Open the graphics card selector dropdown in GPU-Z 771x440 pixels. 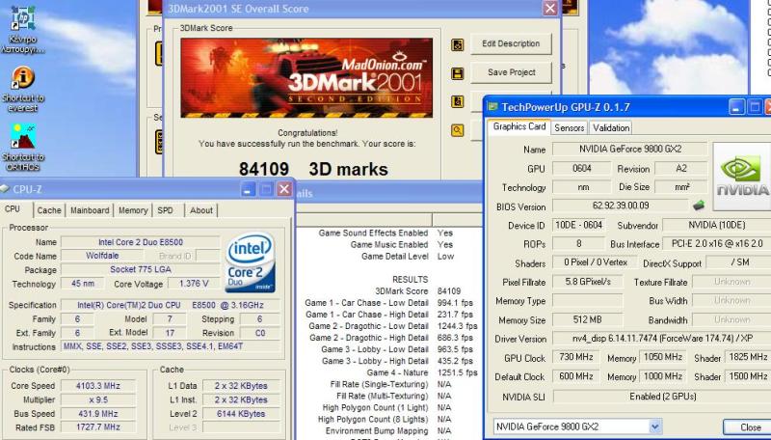pos(655,426)
